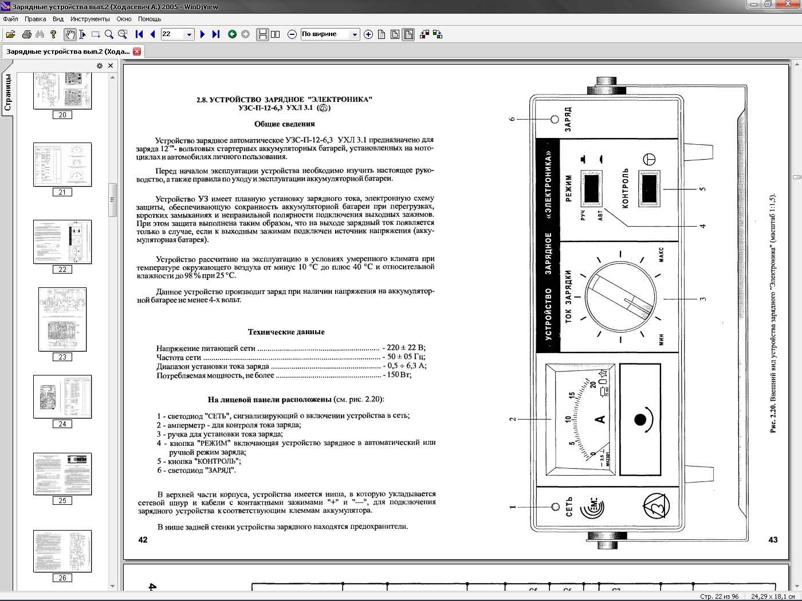
Task: Click the gray Forward navigation arrow
Action: tap(245, 34)
